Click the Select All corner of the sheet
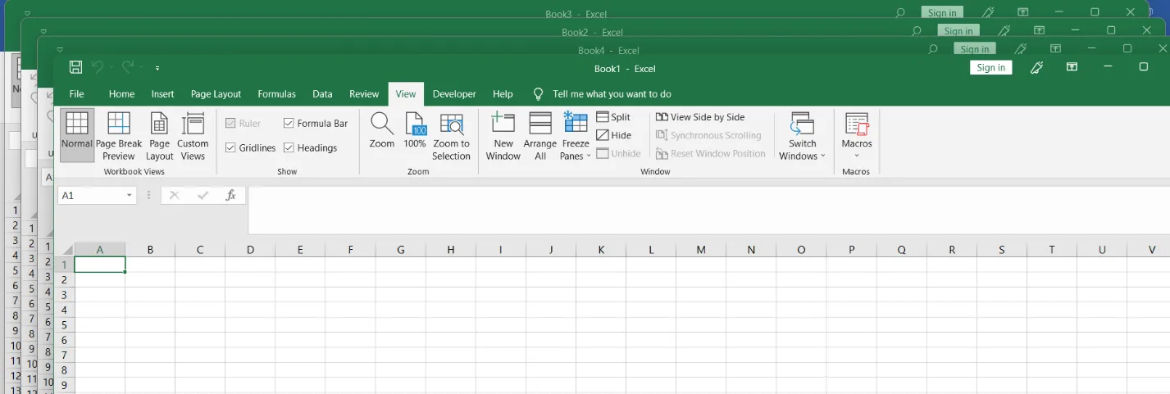 coord(65,249)
